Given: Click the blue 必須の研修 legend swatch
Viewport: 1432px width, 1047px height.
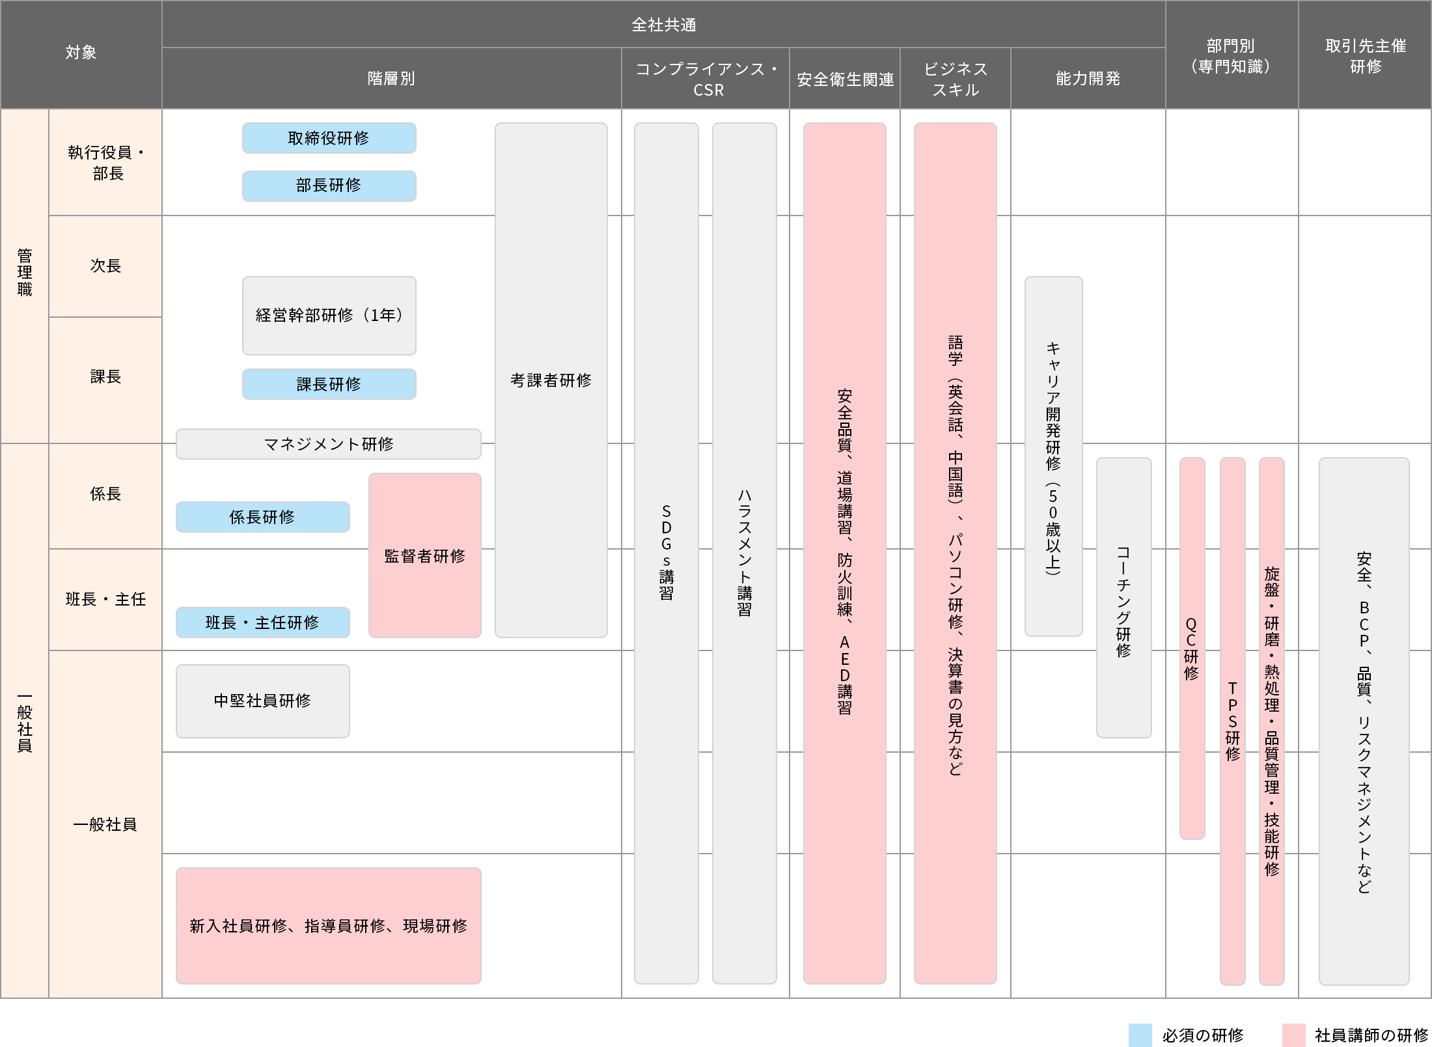Looking at the screenshot, I should click(x=1140, y=1035).
